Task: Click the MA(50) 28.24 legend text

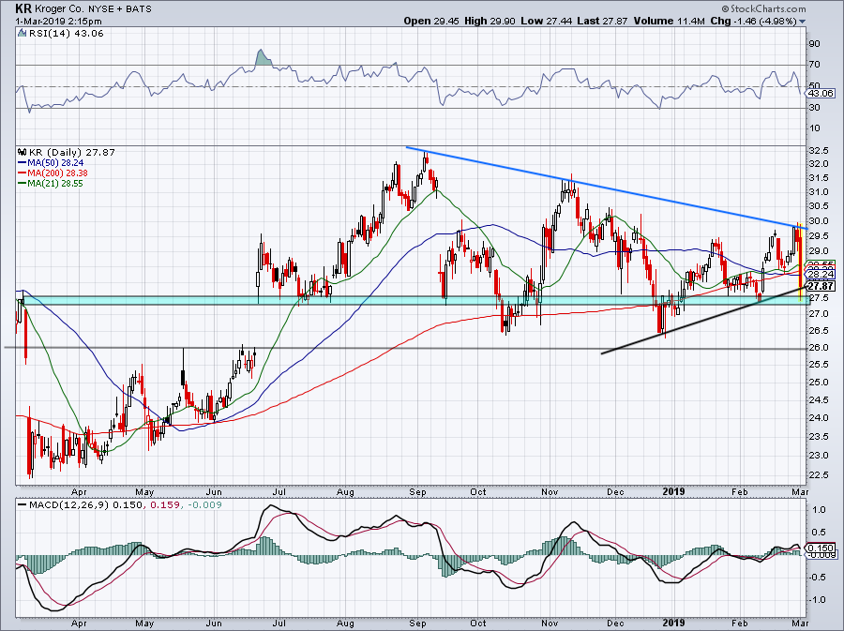Action: 55,163
